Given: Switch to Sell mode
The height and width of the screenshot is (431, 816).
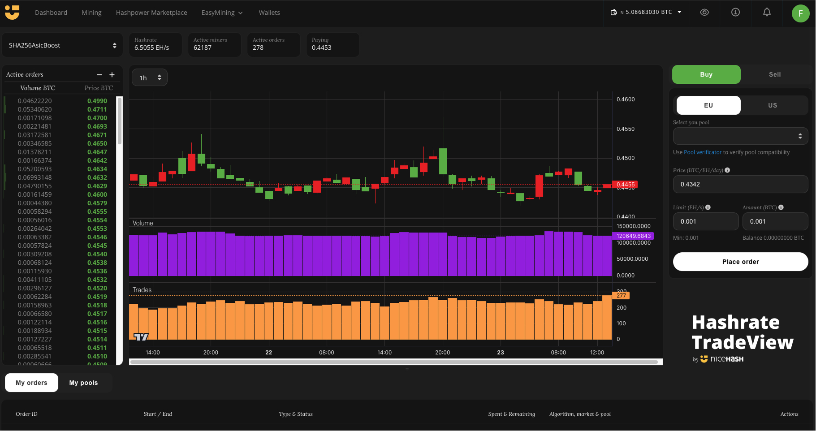Looking at the screenshot, I should point(775,75).
